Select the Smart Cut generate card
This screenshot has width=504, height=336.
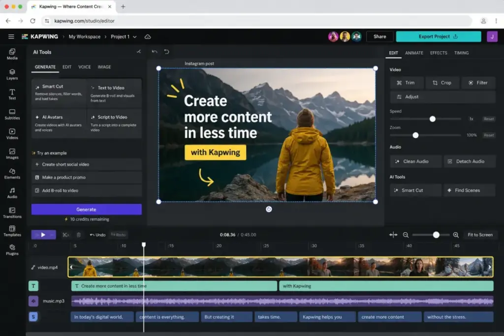click(x=59, y=93)
